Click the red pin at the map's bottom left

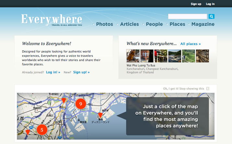point(28,132)
